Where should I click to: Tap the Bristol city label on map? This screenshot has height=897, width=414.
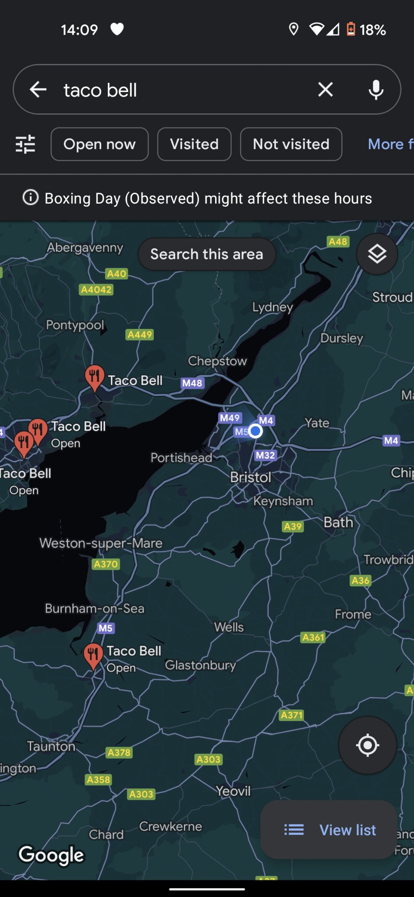(x=251, y=477)
